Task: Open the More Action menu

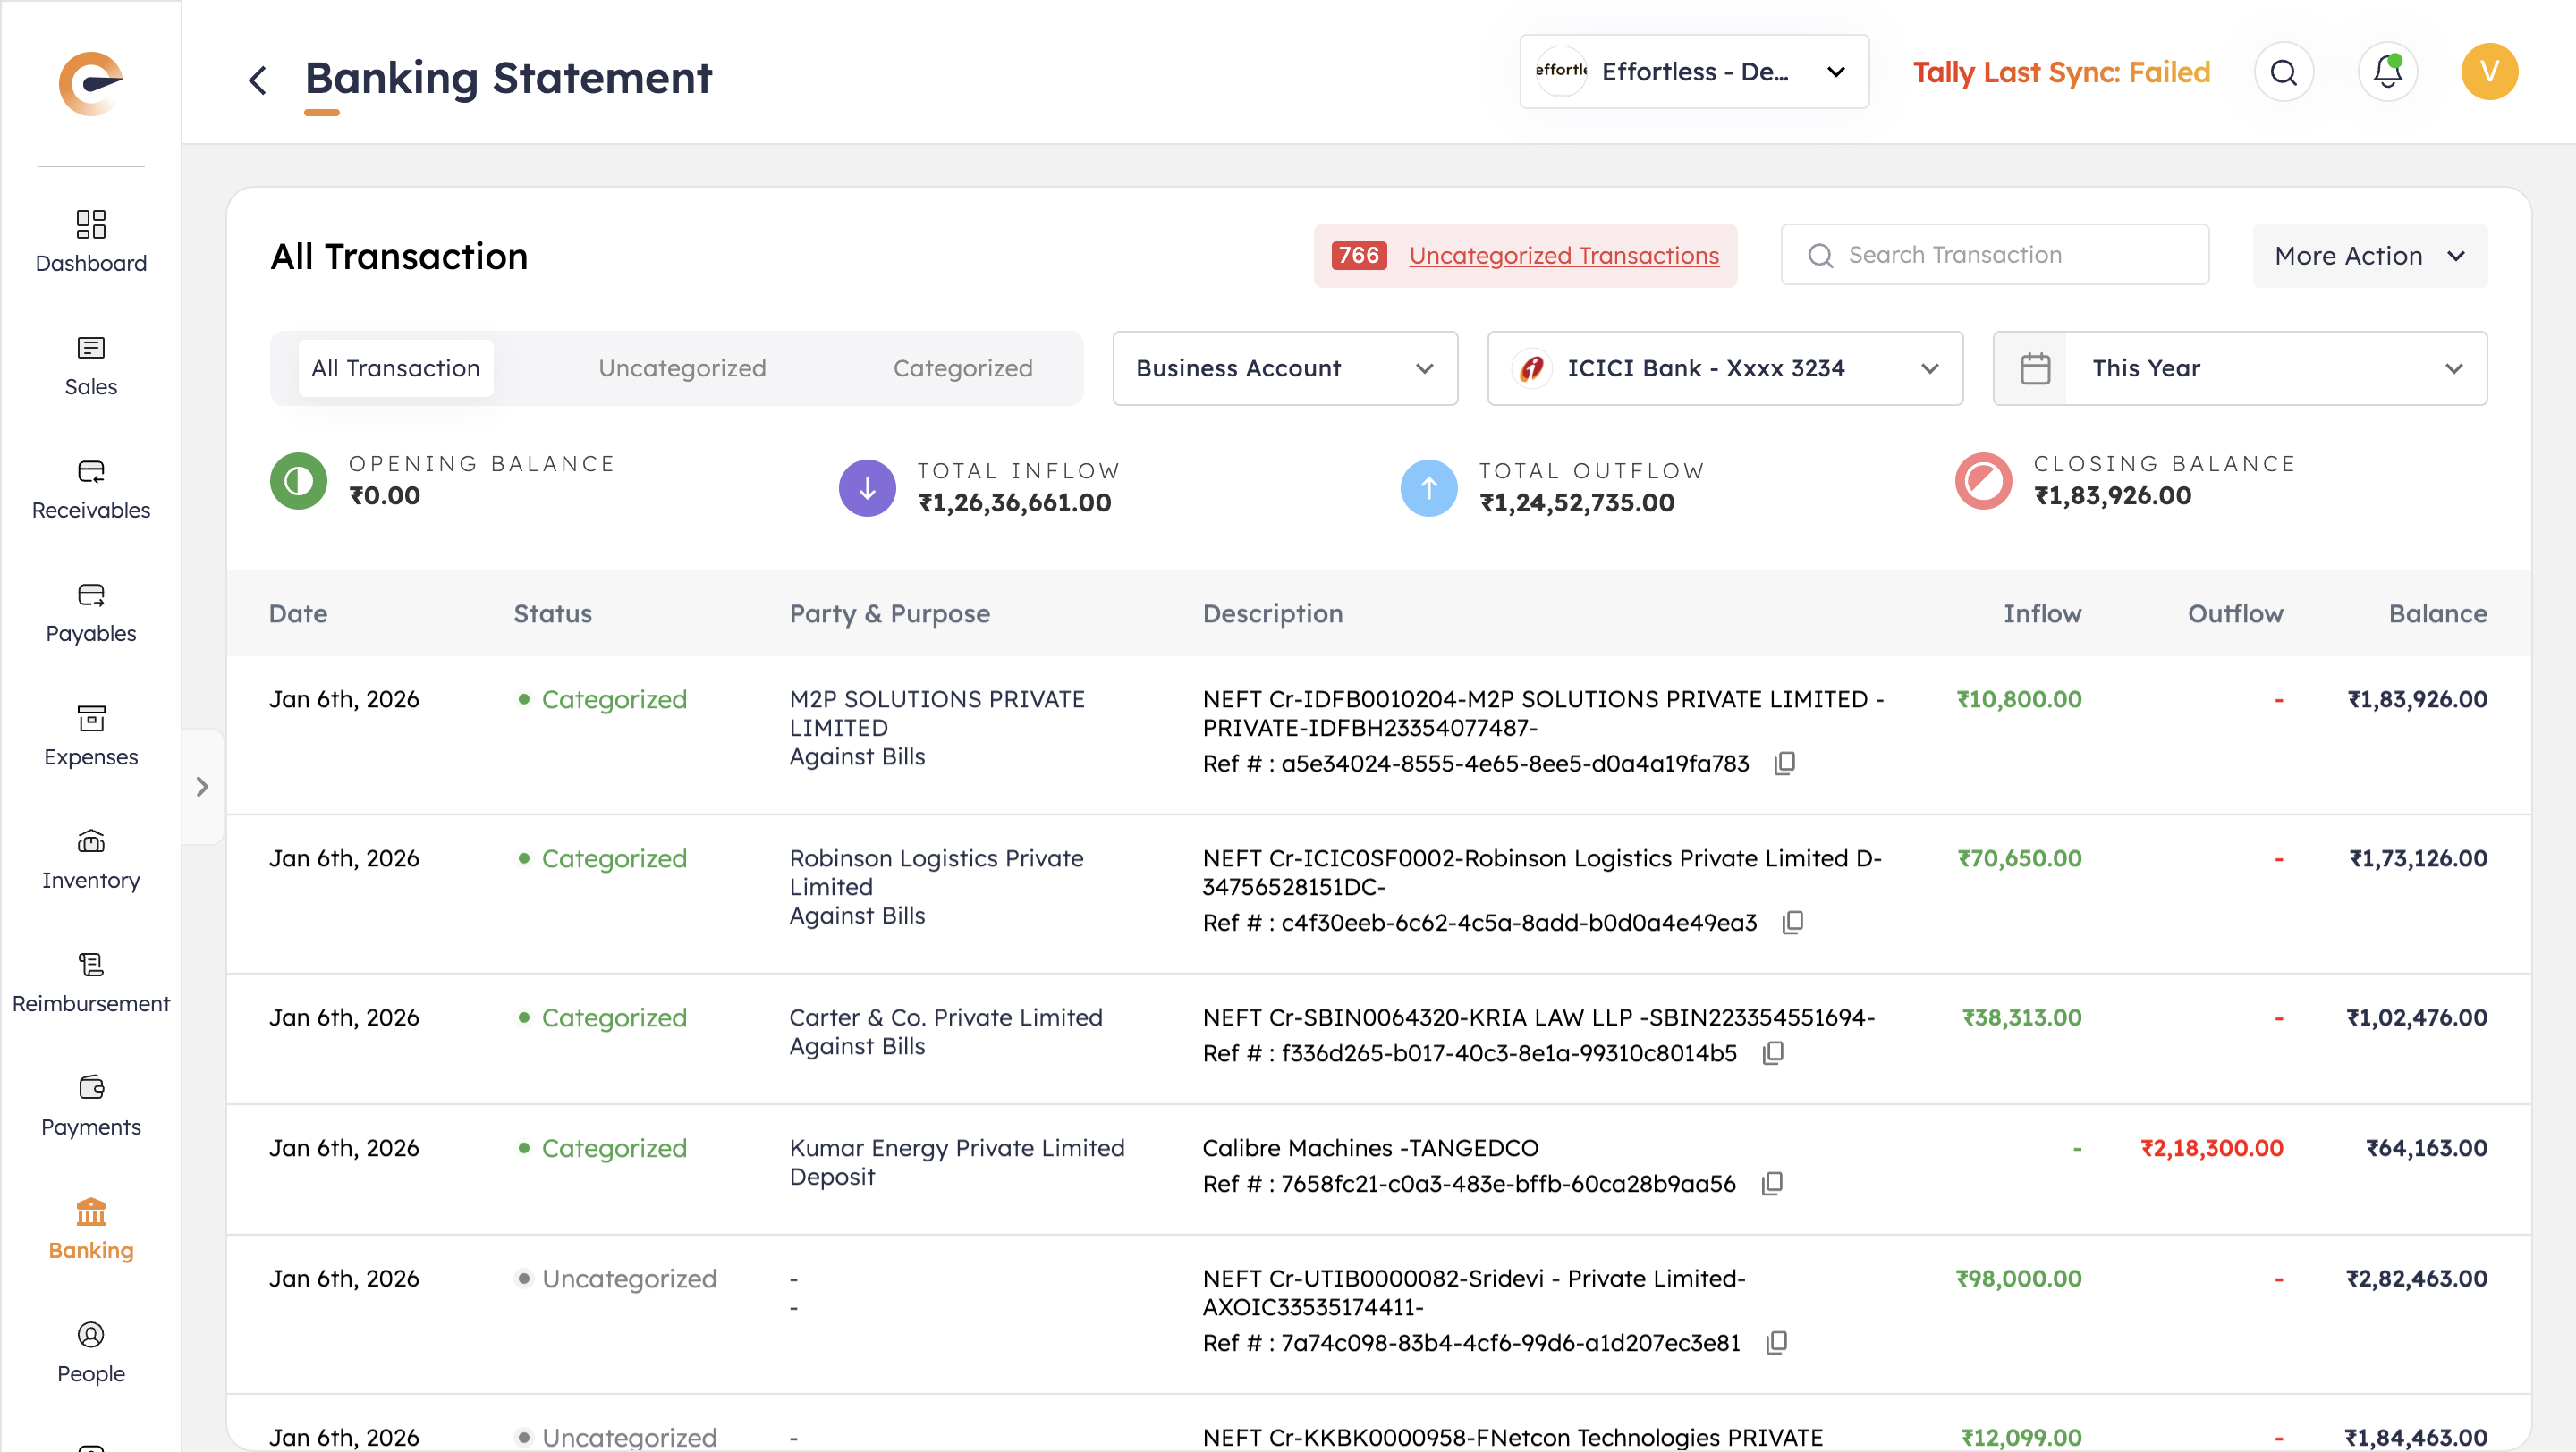Action: click(x=2369, y=256)
